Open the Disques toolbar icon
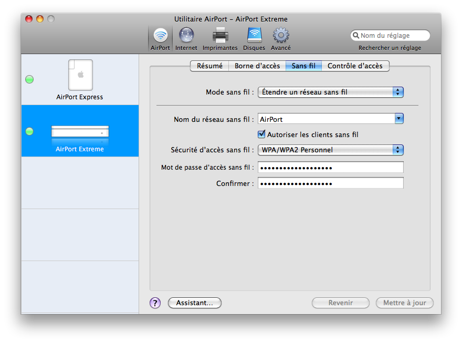 tap(254, 38)
